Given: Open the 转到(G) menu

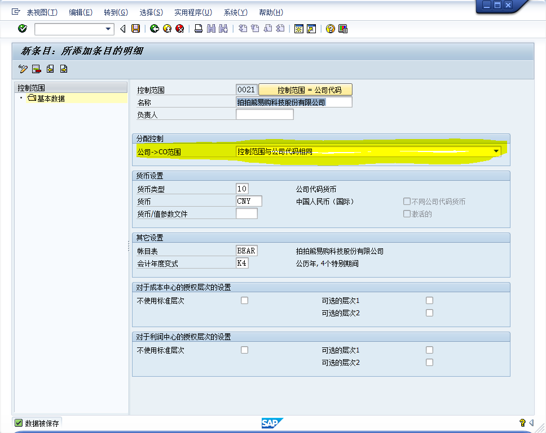Looking at the screenshot, I should pyautogui.click(x=116, y=12).
